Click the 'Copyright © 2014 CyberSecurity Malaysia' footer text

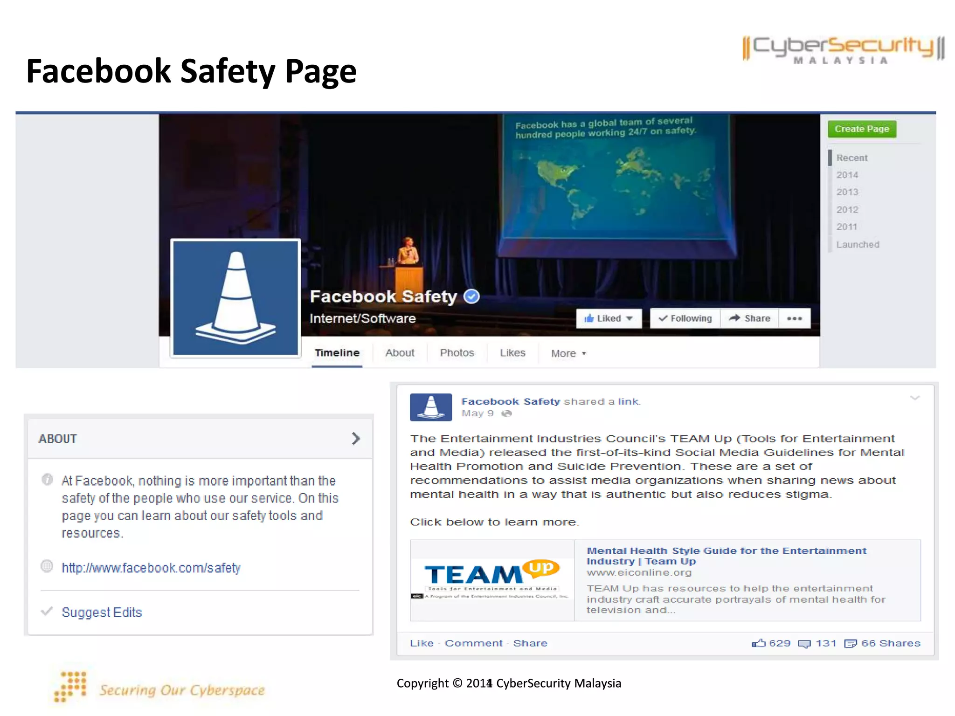pyautogui.click(x=509, y=683)
